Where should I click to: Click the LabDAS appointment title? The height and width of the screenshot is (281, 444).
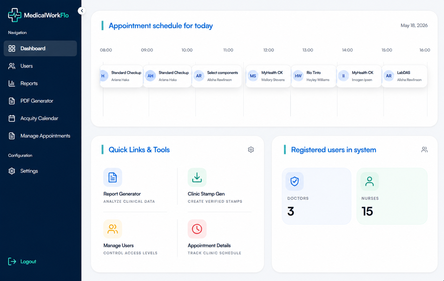(x=403, y=73)
